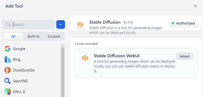Close the Add Tool dialog

coord(195,6)
